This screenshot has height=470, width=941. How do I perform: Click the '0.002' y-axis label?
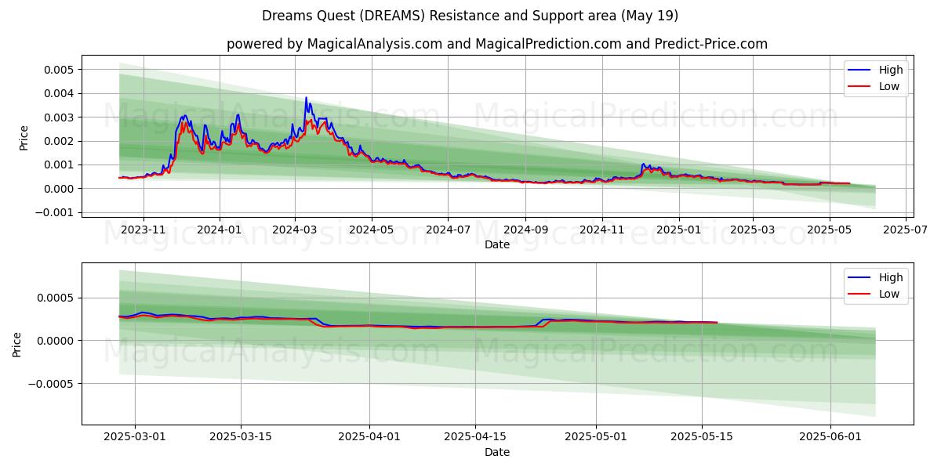point(59,141)
